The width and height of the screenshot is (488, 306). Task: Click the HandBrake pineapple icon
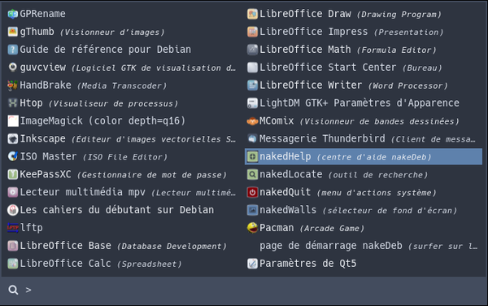coord(13,85)
